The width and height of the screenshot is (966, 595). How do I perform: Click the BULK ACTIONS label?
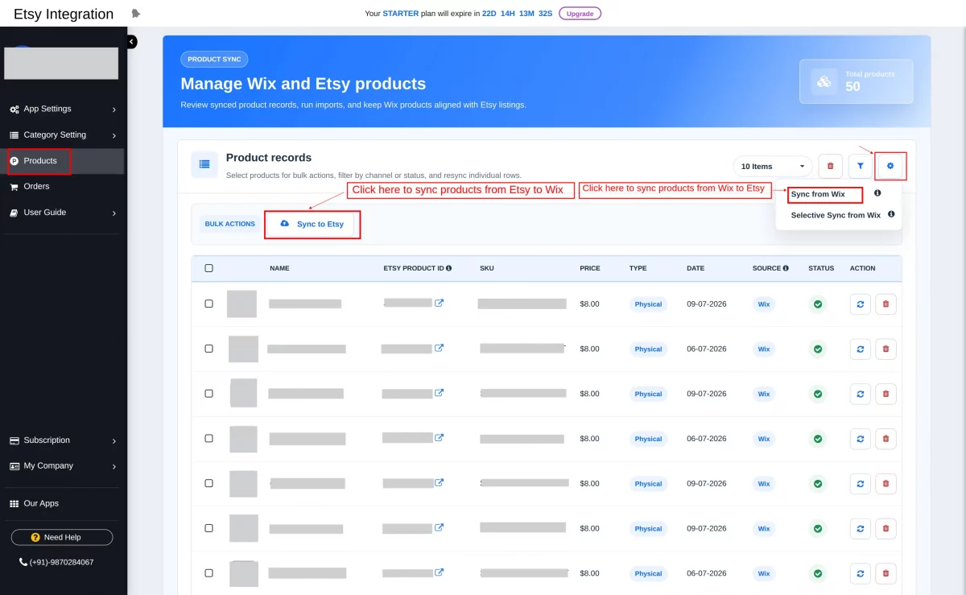tap(230, 224)
